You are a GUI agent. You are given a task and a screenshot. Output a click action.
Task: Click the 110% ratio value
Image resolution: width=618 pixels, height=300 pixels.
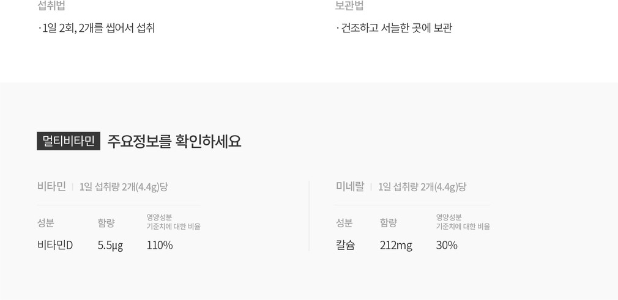160,245
